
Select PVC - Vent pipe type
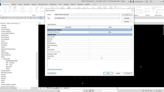[9, 65]
